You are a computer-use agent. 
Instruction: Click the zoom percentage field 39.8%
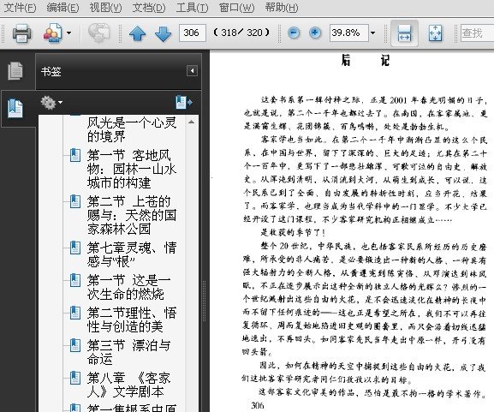[x=349, y=33]
